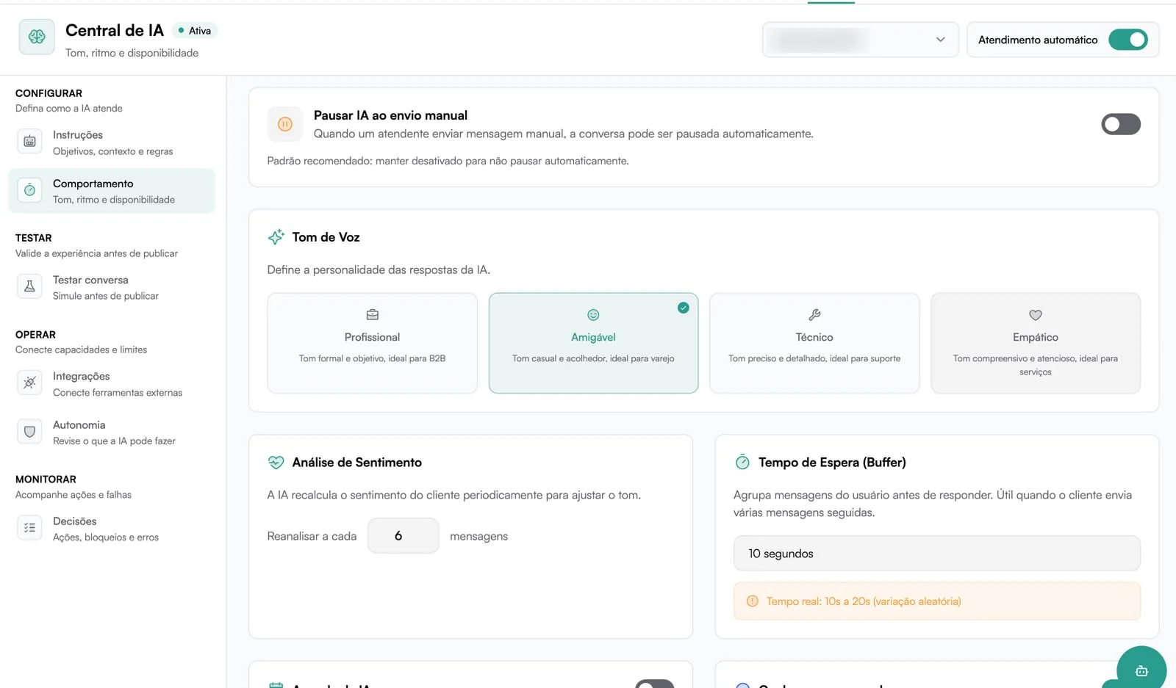Open the Decisões monitoring page
The width and height of the screenshot is (1176, 688).
tap(112, 529)
